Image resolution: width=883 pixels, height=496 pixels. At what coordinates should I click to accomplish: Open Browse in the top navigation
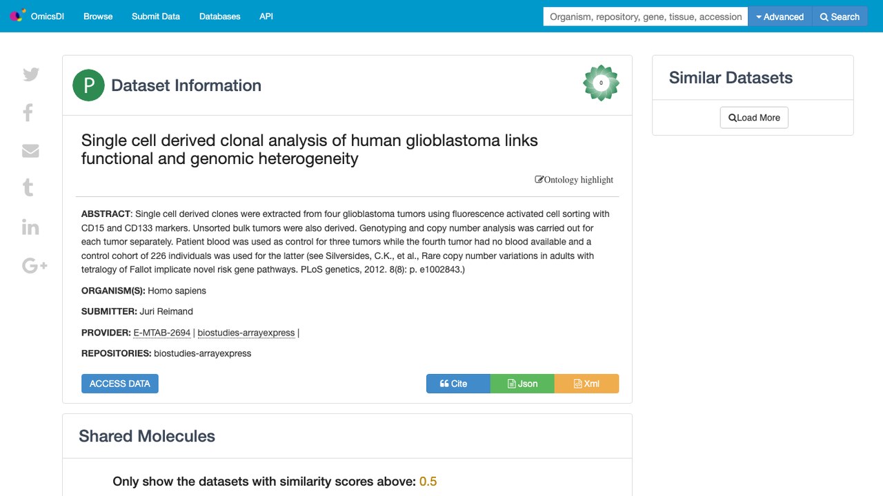coord(98,17)
